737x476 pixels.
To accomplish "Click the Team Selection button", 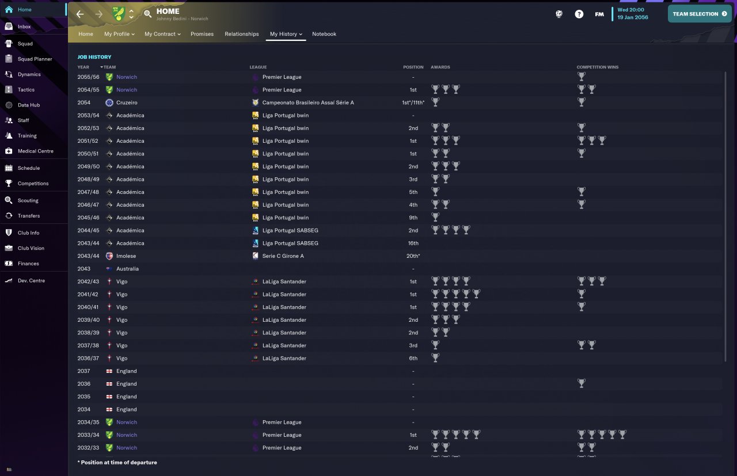I will coord(700,14).
